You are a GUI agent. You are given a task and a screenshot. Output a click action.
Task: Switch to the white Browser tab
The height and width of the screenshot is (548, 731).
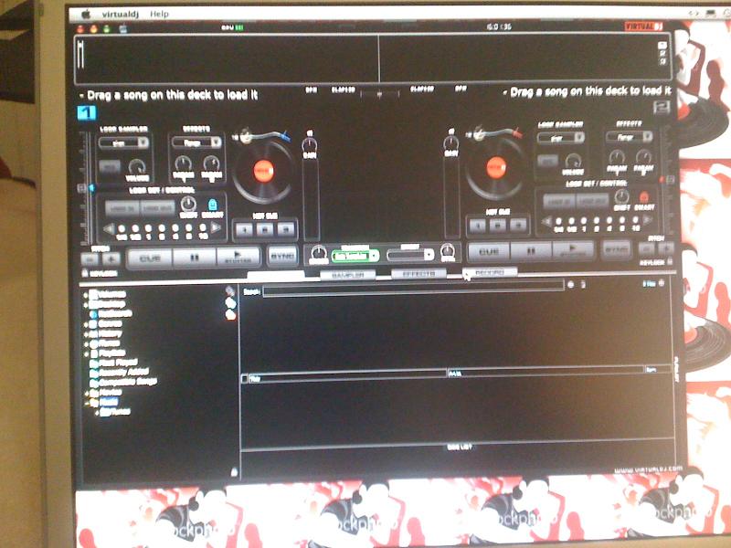(x=276, y=276)
